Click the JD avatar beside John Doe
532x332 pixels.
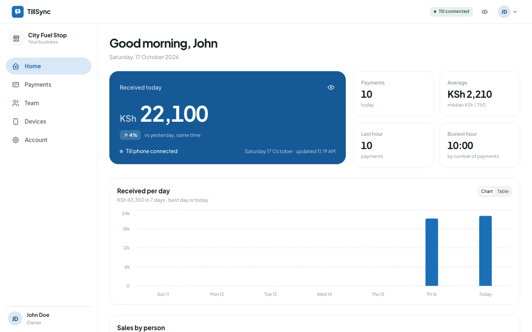point(15,319)
